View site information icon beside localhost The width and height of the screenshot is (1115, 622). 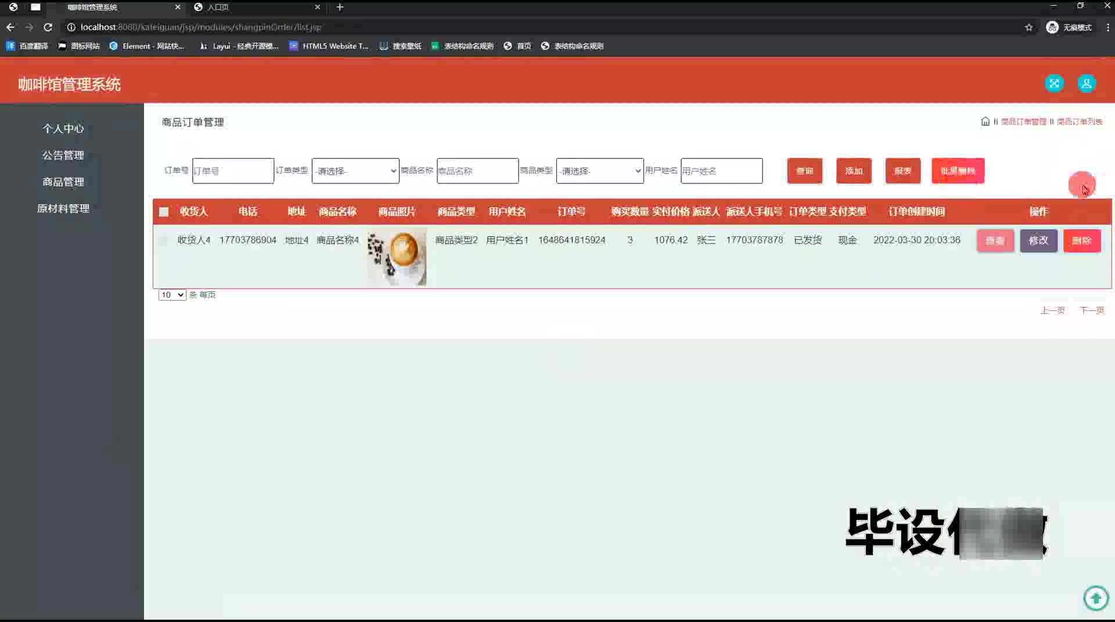click(71, 27)
